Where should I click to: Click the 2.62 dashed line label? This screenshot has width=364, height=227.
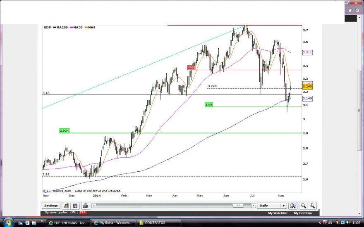(x=46, y=174)
